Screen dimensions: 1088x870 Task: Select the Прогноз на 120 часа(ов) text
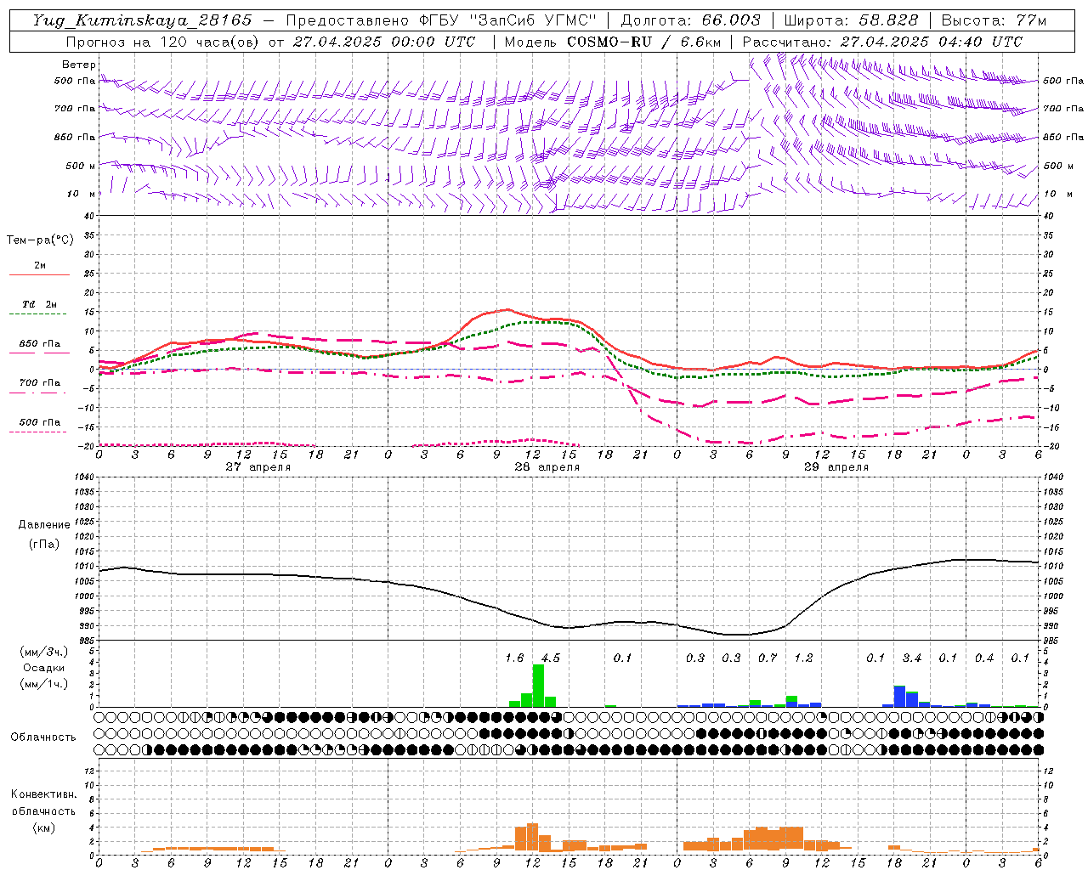[x=164, y=42]
